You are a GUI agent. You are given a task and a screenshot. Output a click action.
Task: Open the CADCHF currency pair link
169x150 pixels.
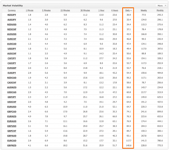pyautogui.click(x=12, y=83)
